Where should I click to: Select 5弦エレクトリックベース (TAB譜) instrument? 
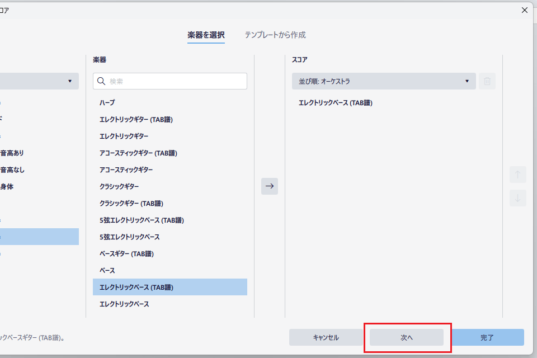point(142,220)
